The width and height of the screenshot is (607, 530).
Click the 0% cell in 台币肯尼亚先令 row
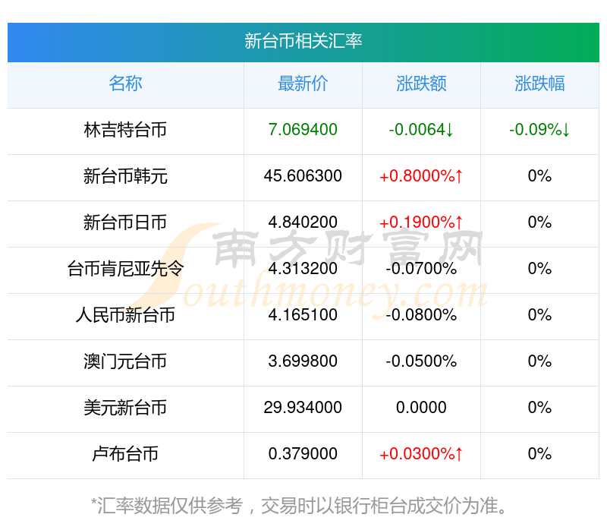pos(539,269)
